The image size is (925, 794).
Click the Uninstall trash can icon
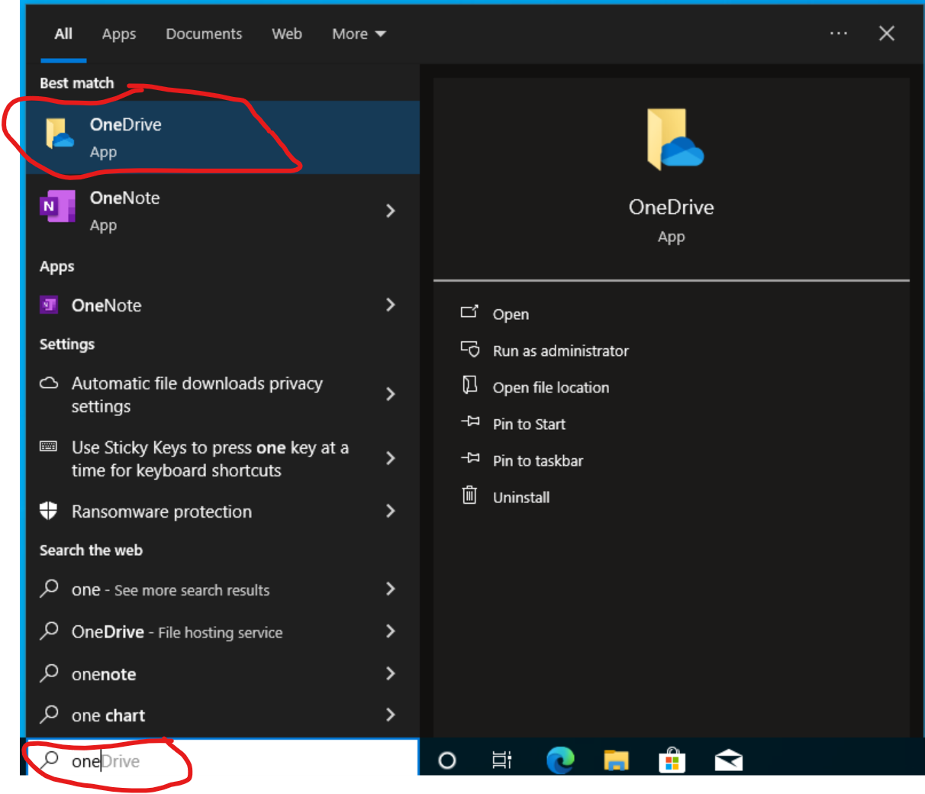pyautogui.click(x=469, y=495)
